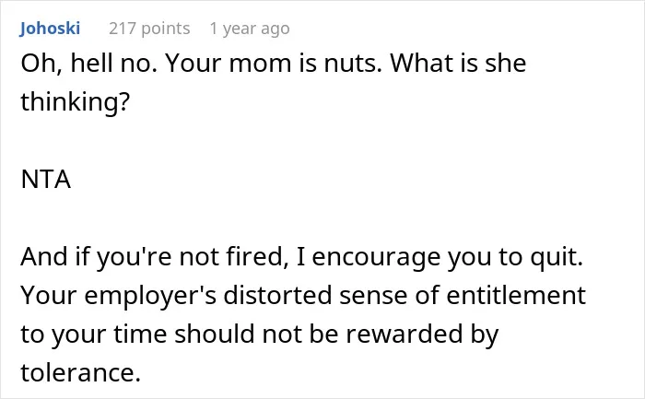Click the phrase 'What is she'
This screenshot has width=645, height=399.
pyautogui.click(x=458, y=64)
